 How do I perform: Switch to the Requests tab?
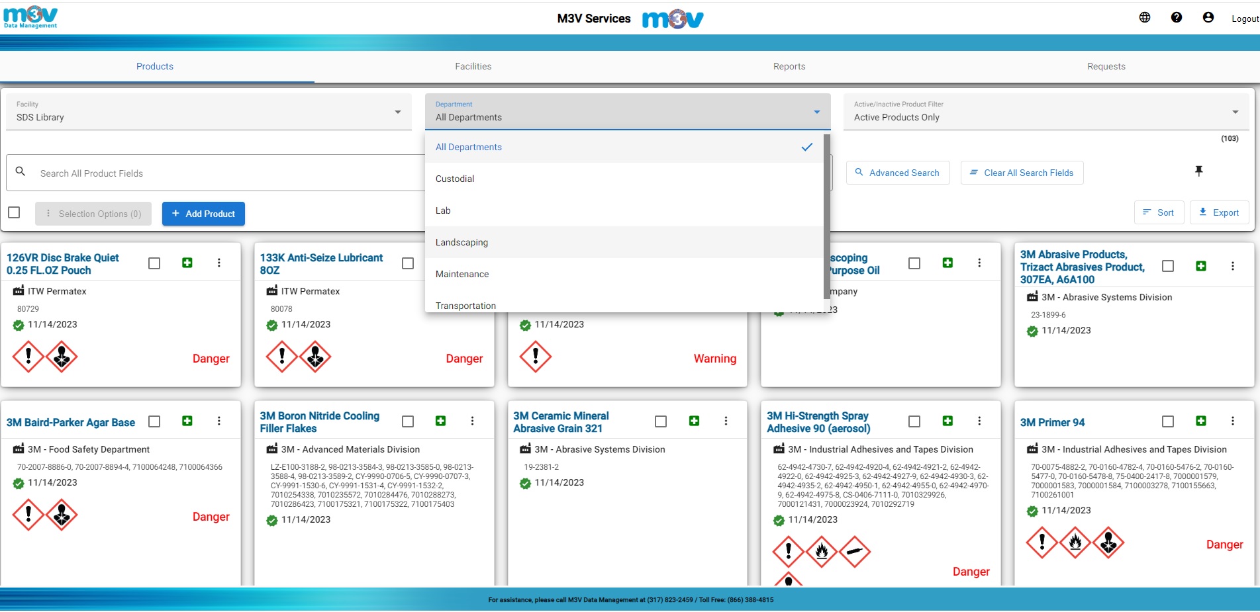[1106, 66]
